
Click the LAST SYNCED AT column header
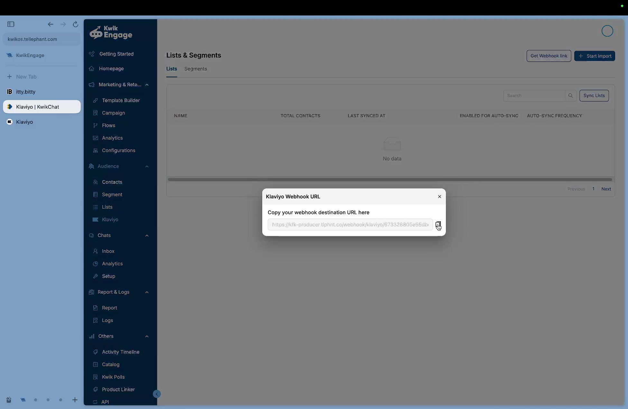pos(366,116)
